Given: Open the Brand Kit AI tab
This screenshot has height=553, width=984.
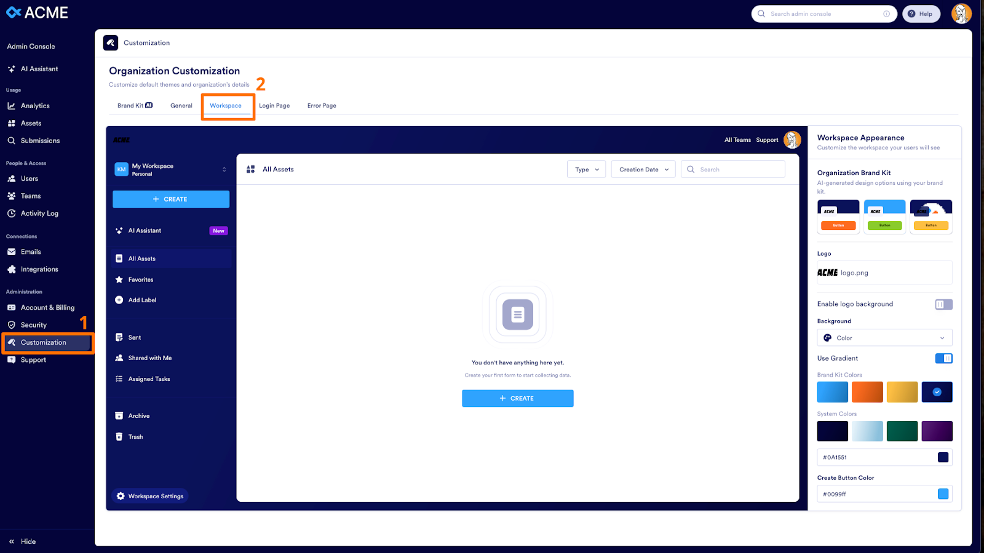Looking at the screenshot, I should click(134, 105).
